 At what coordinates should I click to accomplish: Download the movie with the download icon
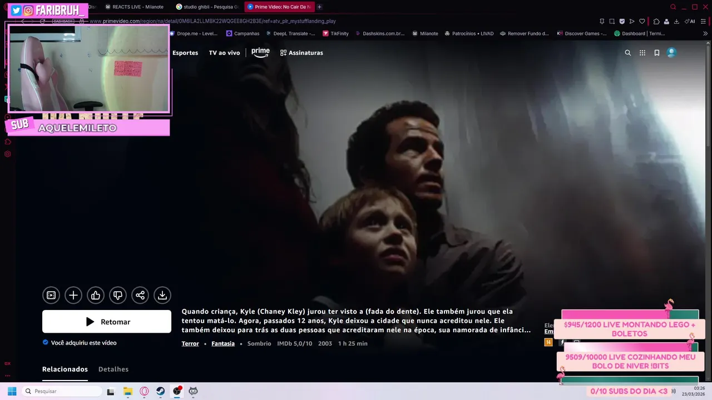pyautogui.click(x=162, y=296)
